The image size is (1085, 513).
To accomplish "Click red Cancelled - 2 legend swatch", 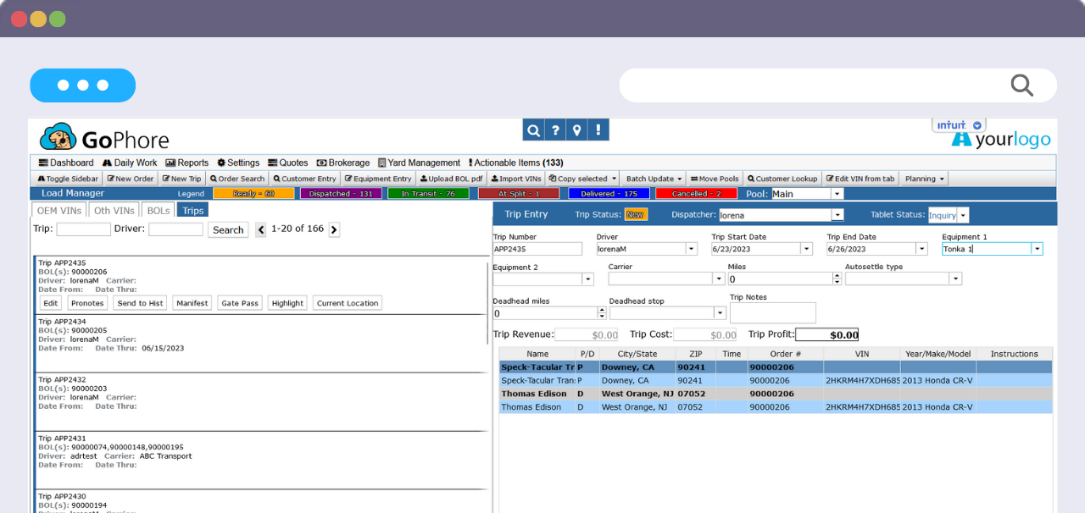I will 697,194.
